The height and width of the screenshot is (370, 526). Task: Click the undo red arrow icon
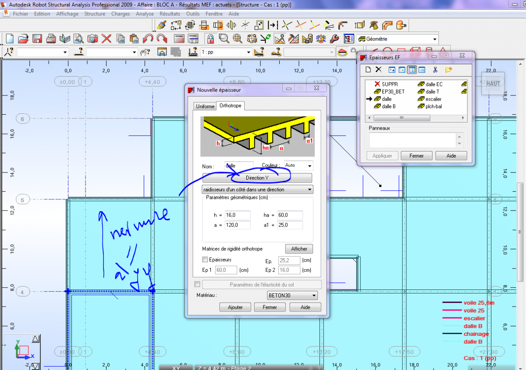[148, 39]
